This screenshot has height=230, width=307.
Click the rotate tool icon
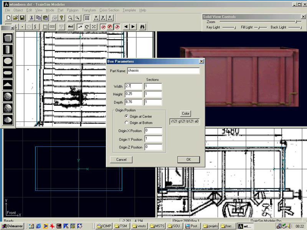(87, 27)
